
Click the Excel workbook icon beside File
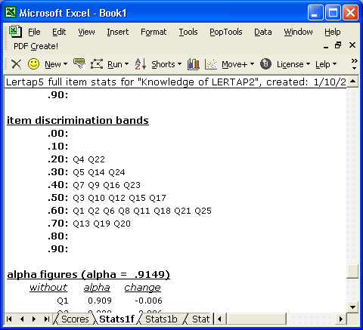[x=15, y=32]
